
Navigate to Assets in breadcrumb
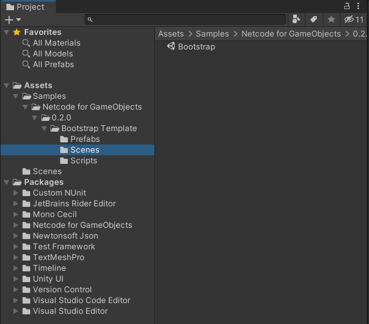pyautogui.click(x=171, y=34)
